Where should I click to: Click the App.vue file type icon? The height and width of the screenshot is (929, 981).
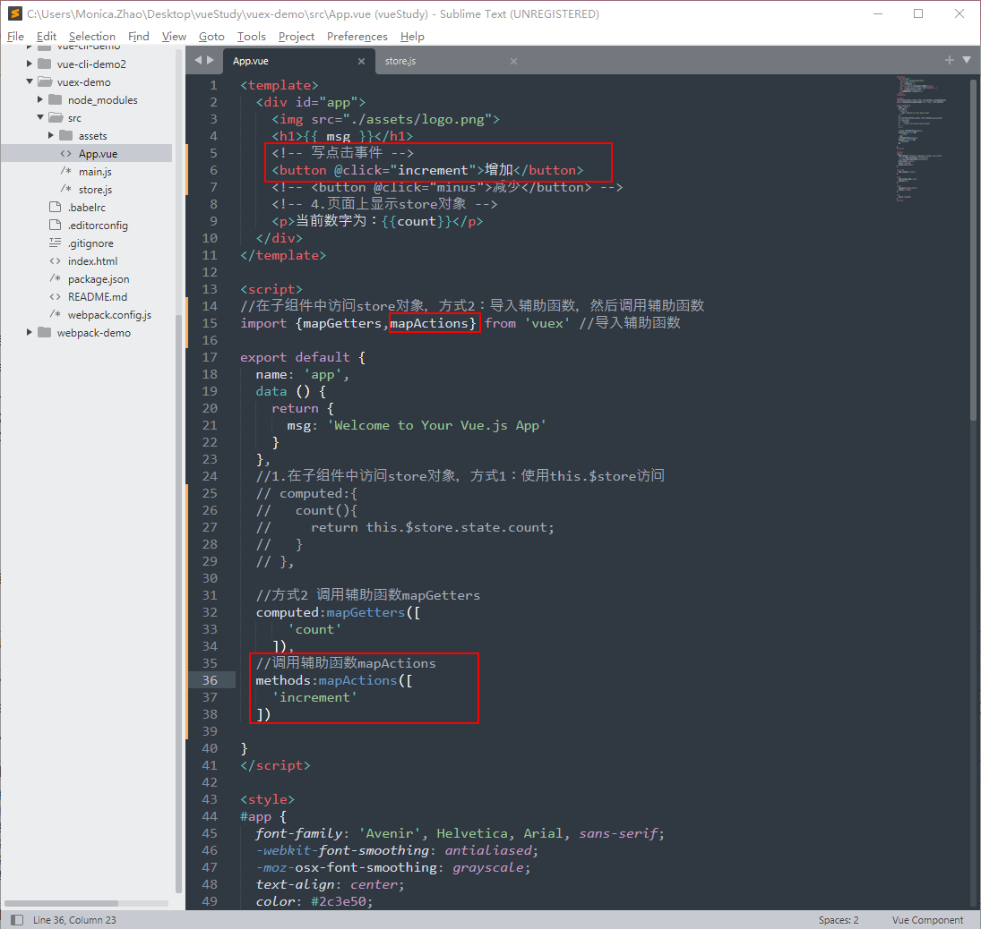pyautogui.click(x=65, y=154)
